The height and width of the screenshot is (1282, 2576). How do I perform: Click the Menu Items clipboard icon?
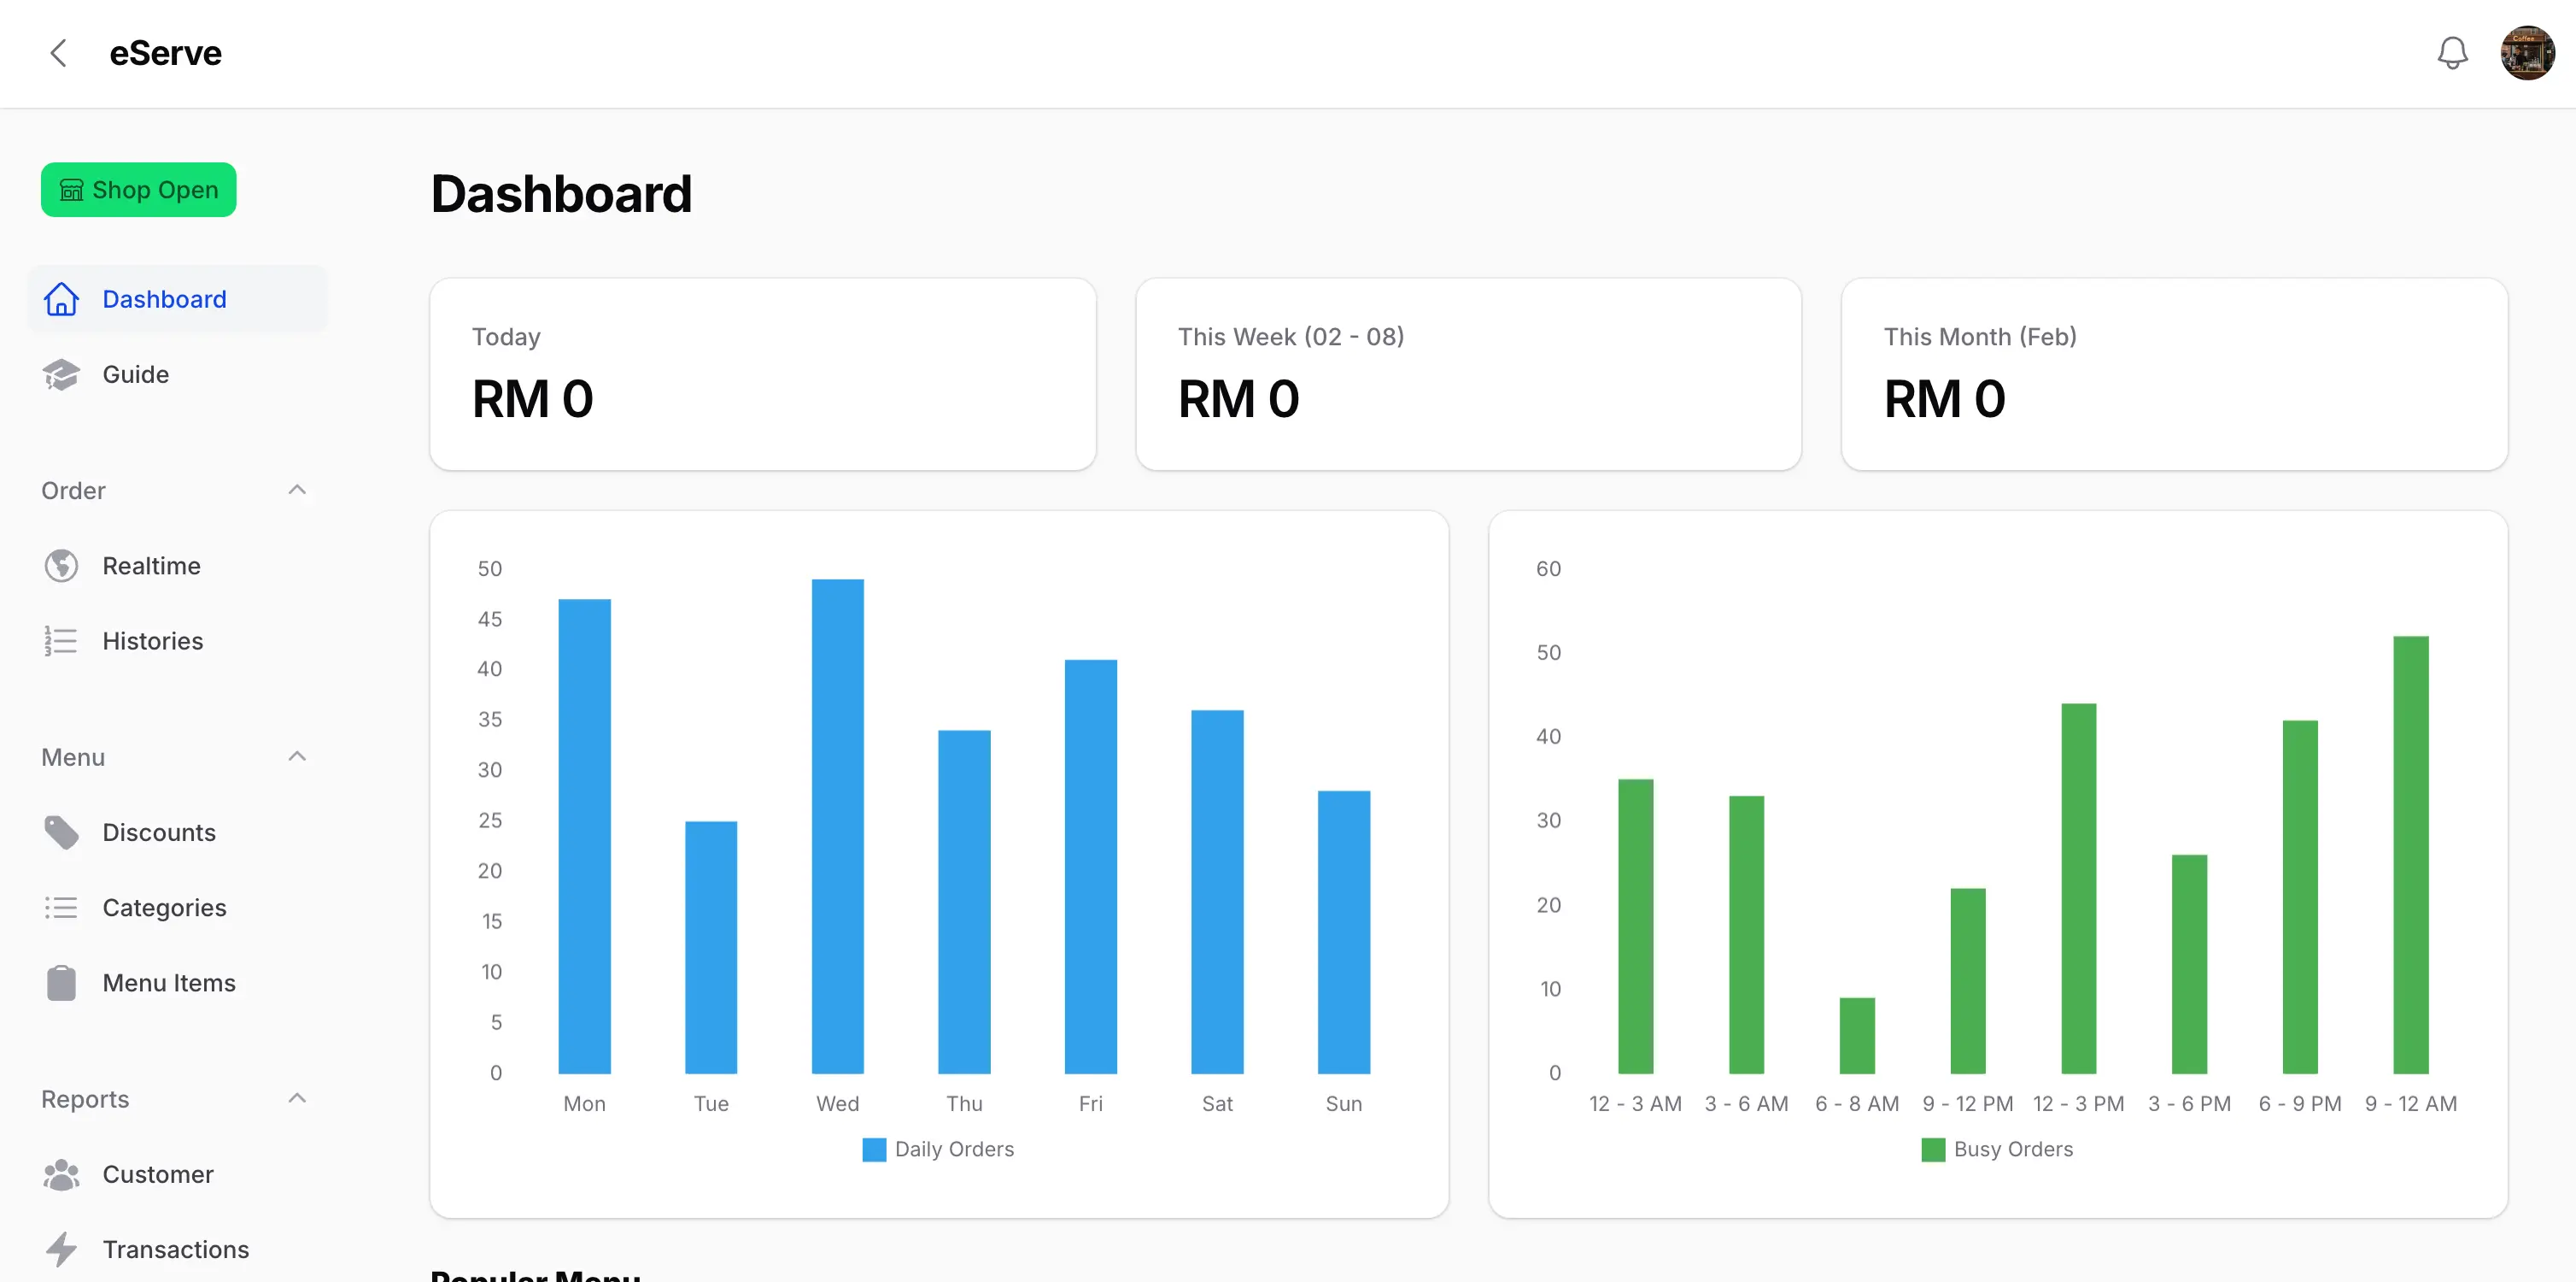tap(61, 983)
